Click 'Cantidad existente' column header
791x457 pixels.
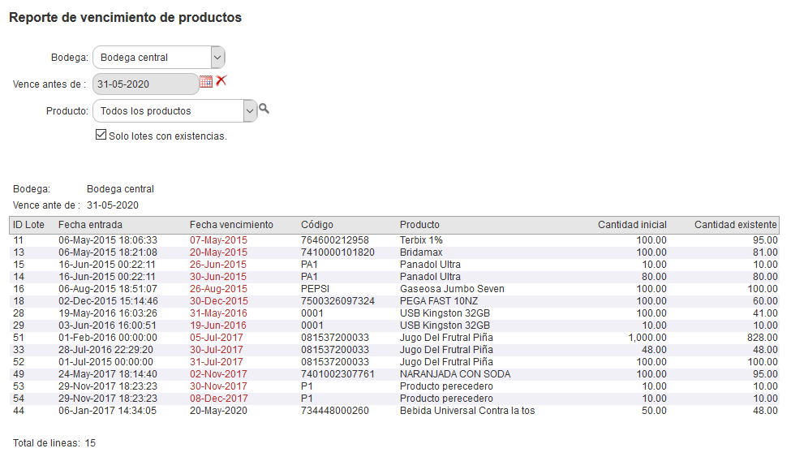[735, 225]
